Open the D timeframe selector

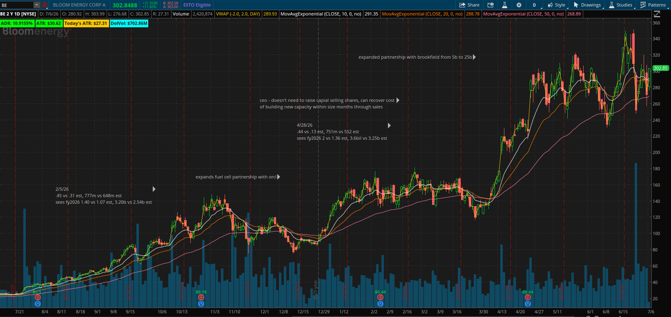(534, 4)
